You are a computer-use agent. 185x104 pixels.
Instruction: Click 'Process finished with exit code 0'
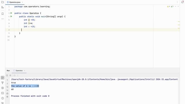pyautogui.click(x=30, y=96)
